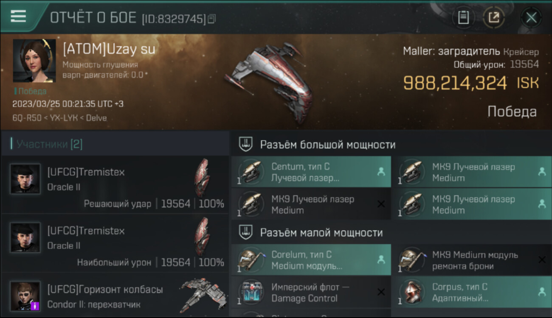Click the Oracle II ship icon for the decisive strike
Screen dimensions: 552x318
click(202, 178)
